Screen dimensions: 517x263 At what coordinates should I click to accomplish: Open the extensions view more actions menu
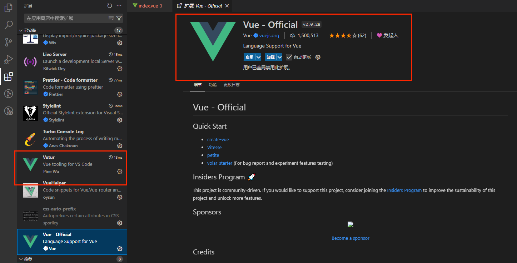pos(119,6)
